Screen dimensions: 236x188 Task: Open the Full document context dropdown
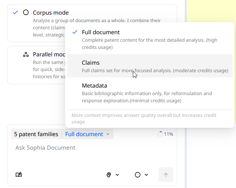pos(87,134)
